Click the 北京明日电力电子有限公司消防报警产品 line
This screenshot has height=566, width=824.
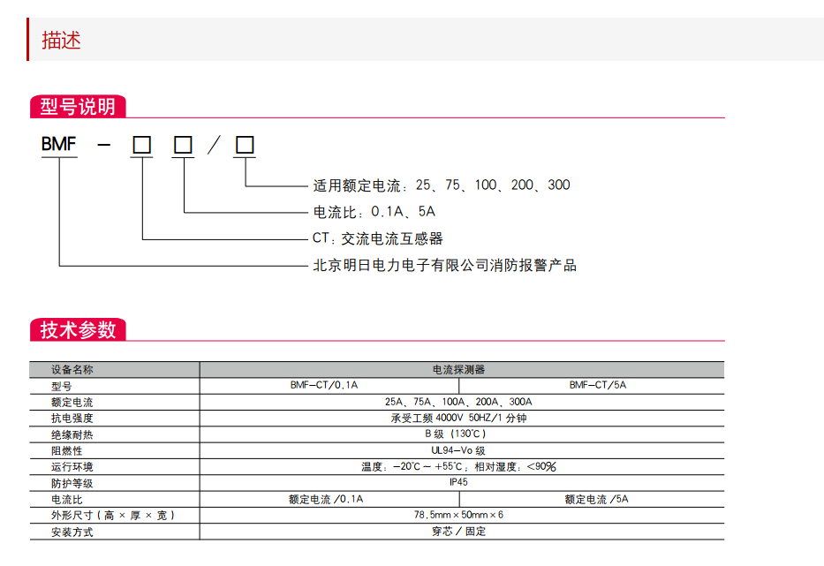click(x=443, y=265)
